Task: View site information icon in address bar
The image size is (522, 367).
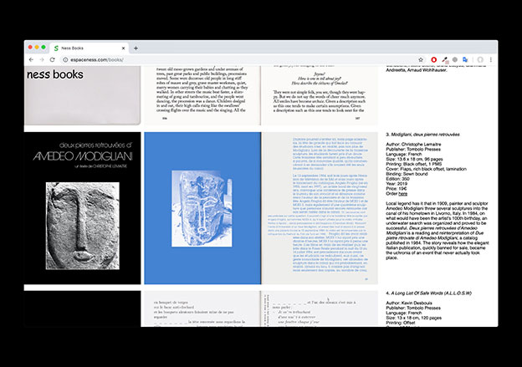Action: coord(65,60)
